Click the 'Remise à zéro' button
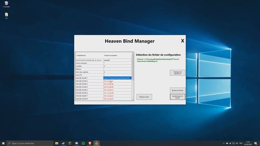The image size is (260, 146). click(x=144, y=97)
